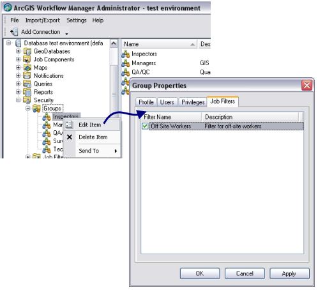This screenshot has height=290, width=318.
Task: Switch to the Privileges tab
Action: (193, 102)
